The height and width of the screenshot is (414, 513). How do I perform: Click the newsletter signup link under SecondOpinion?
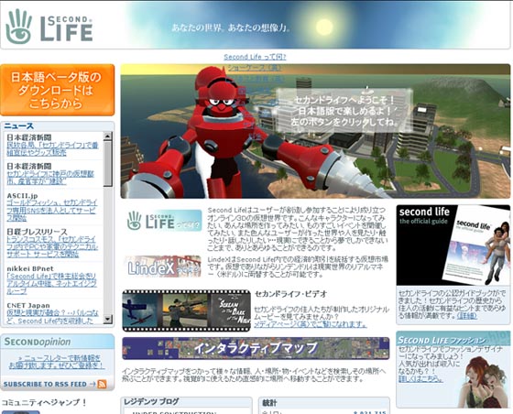pos(57,362)
